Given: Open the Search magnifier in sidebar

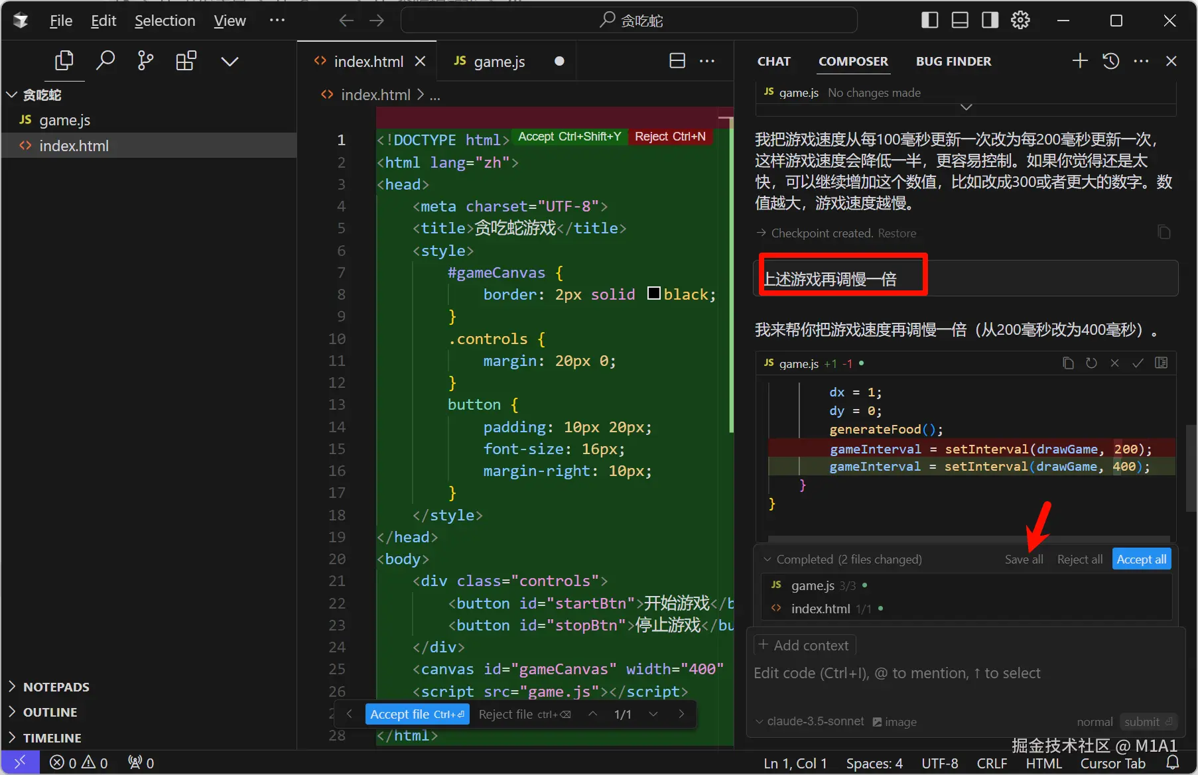Looking at the screenshot, I should 105,61.
